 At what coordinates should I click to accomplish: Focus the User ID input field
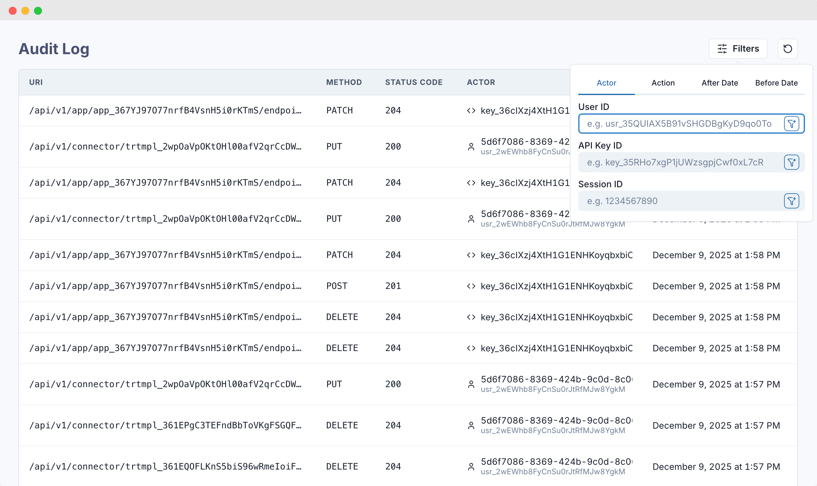pos(681,124)
